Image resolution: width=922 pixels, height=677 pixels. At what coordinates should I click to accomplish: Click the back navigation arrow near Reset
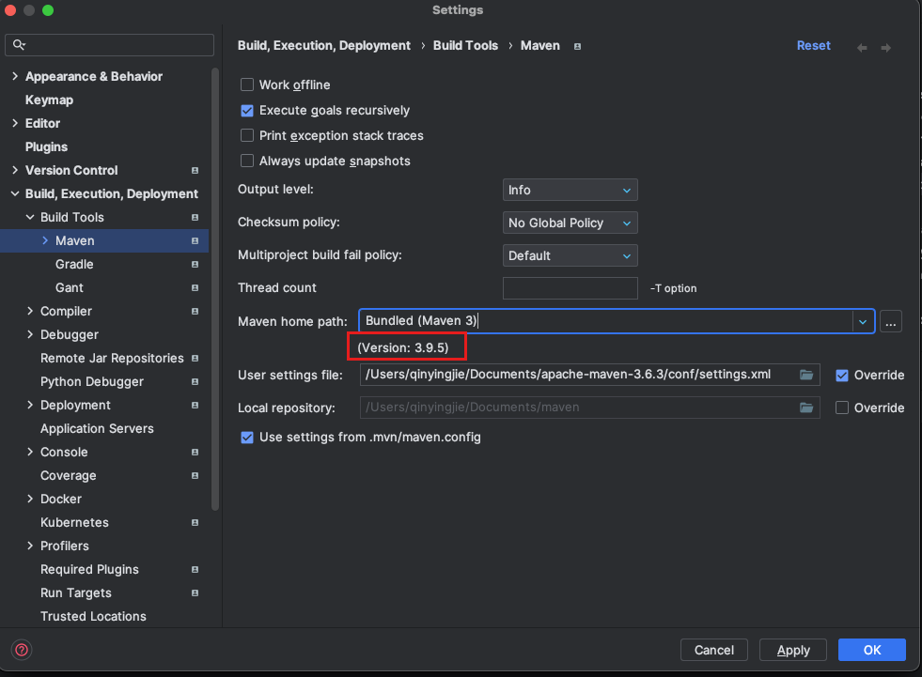862,47
